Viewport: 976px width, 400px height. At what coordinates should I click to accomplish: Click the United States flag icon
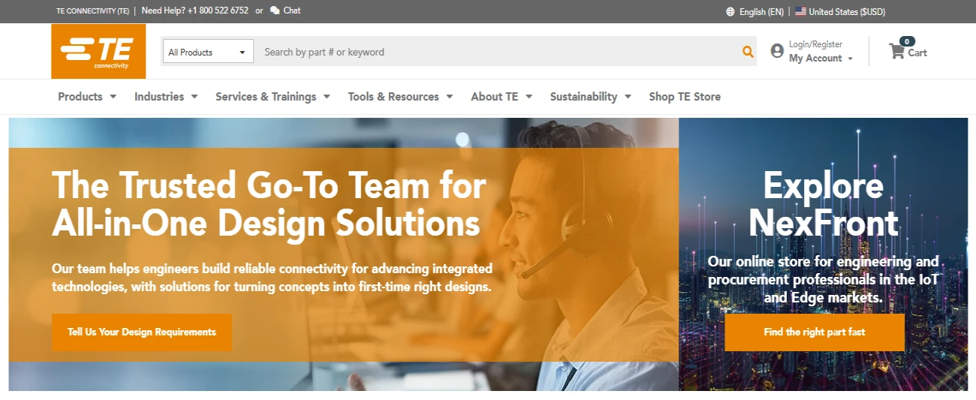pyautogui.click(x=800, y=11)
